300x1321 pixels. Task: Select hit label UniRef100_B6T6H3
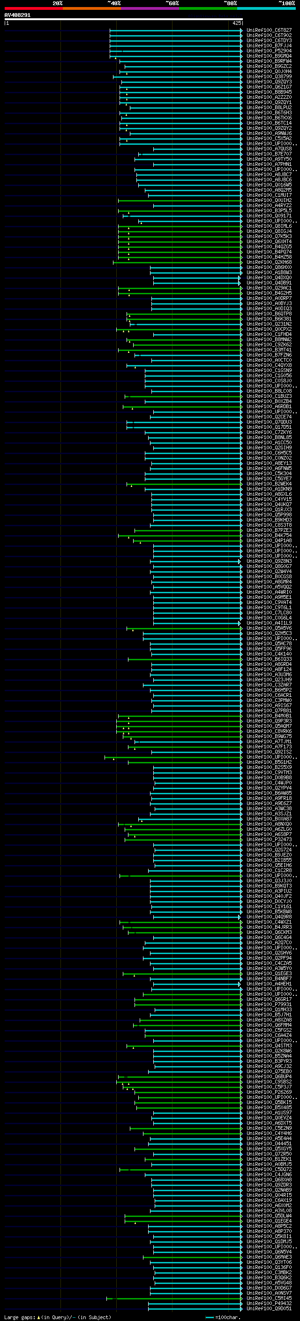(269, 113)
